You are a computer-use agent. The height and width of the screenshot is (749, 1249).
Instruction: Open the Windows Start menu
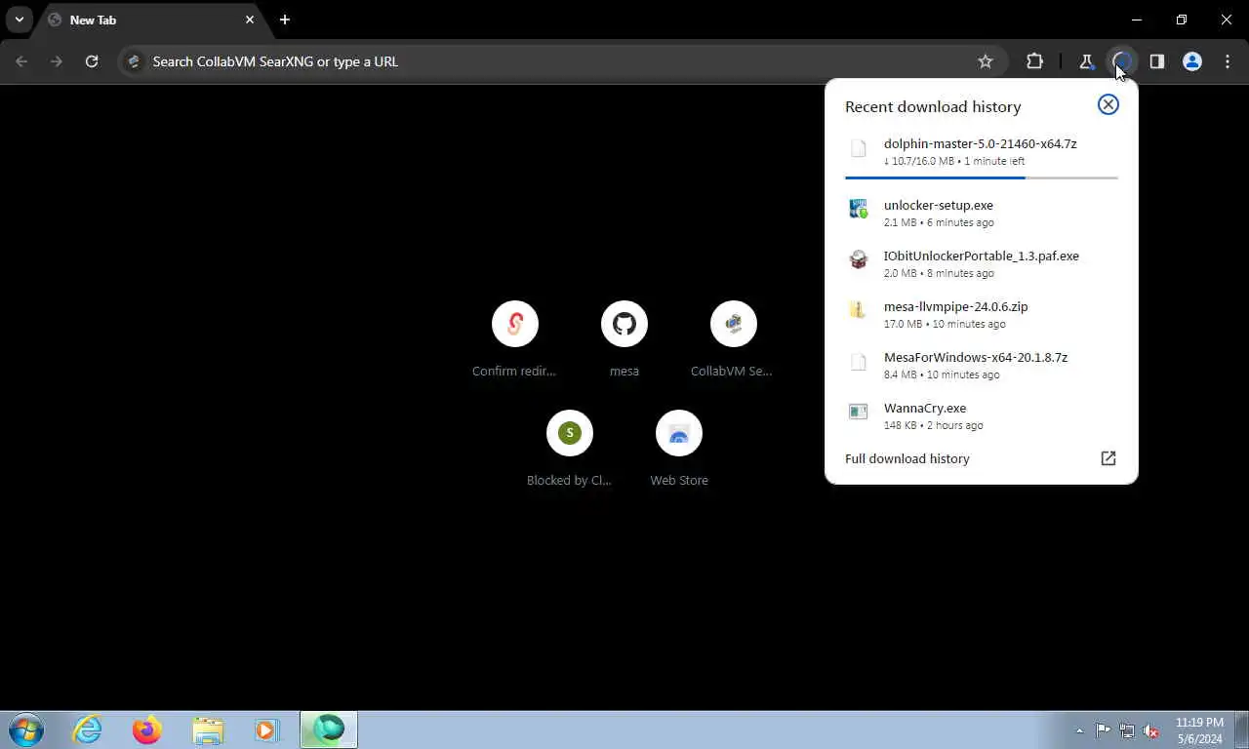(26, 729)
